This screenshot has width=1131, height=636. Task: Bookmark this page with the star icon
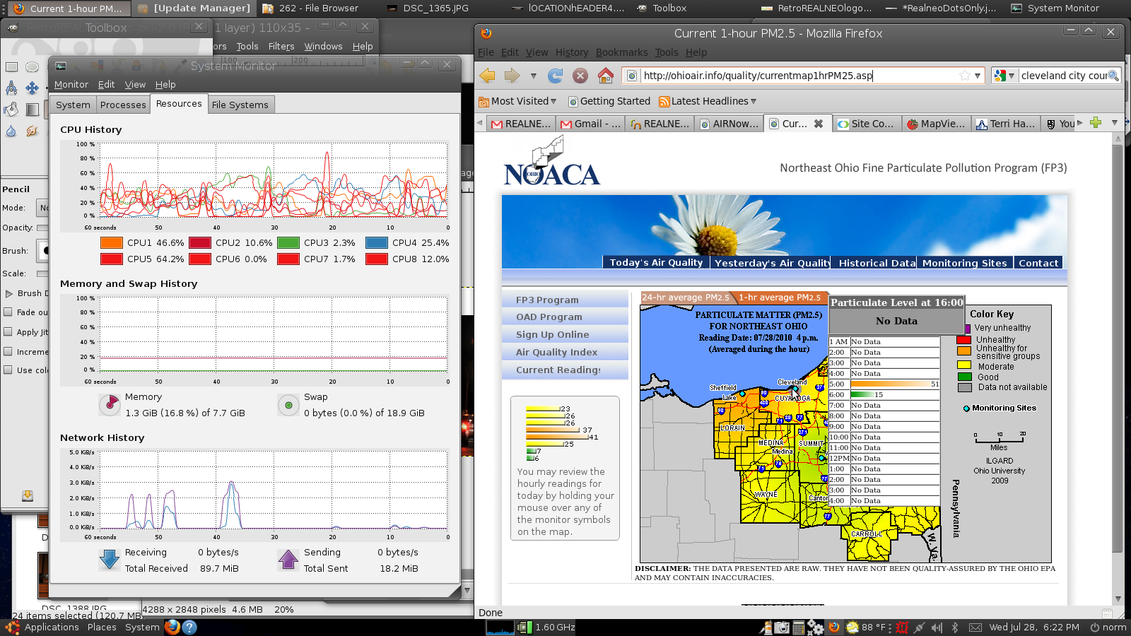964,76
